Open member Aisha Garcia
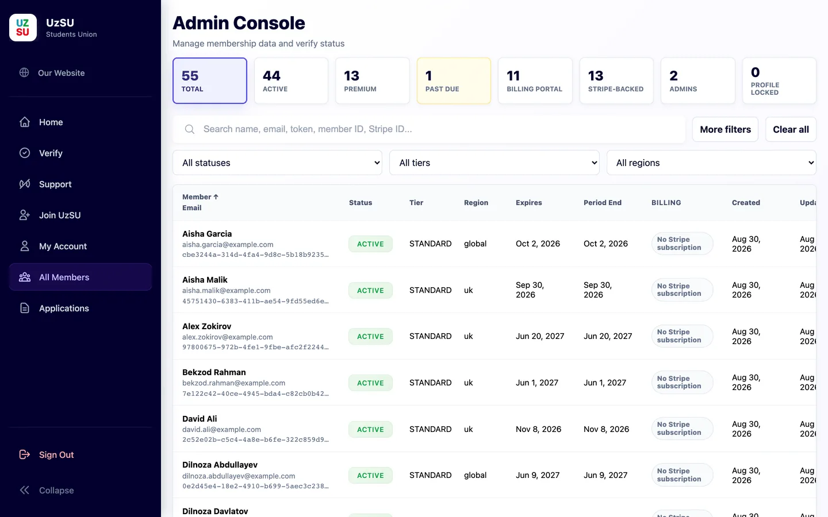Screen dimensions: 828x517 [x=207, y=234]
